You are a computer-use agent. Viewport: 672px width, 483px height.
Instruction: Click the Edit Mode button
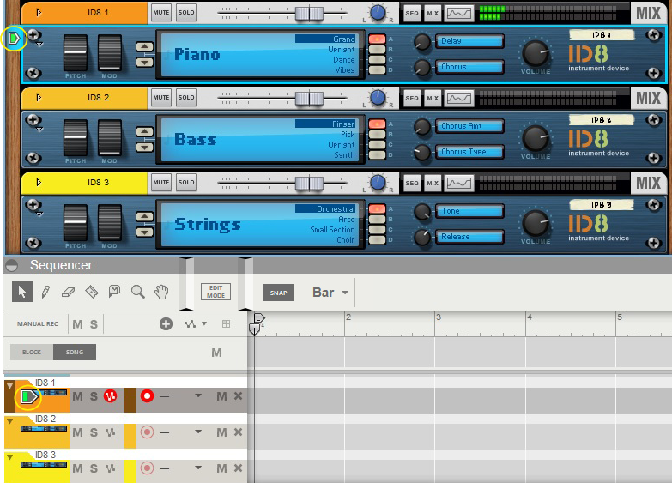point(216,293)
